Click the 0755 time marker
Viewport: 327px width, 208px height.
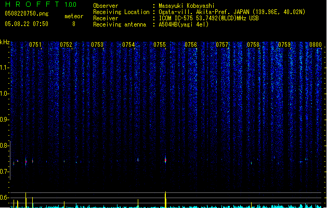point(160,45)
